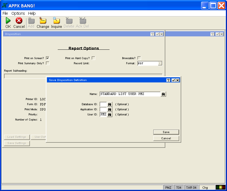Click the Cancel button in the dialog

[x=166, y=138]
